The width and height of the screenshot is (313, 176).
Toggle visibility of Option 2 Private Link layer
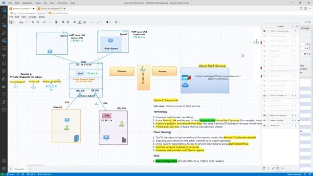tap(265, 96)
